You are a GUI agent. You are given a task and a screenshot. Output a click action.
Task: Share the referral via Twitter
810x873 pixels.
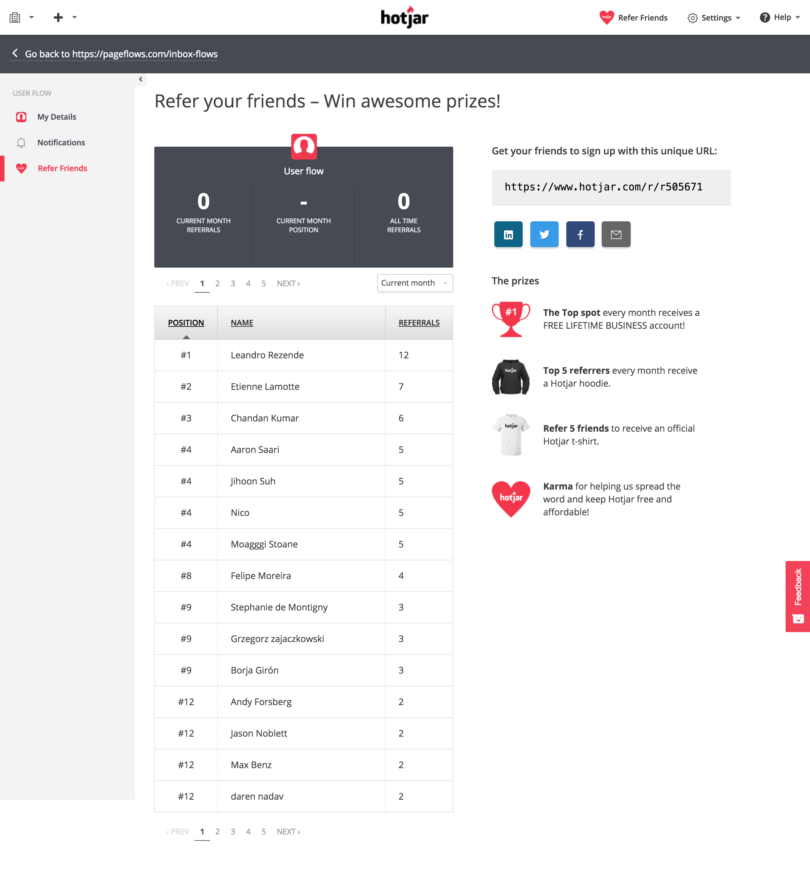coord(544,235)
